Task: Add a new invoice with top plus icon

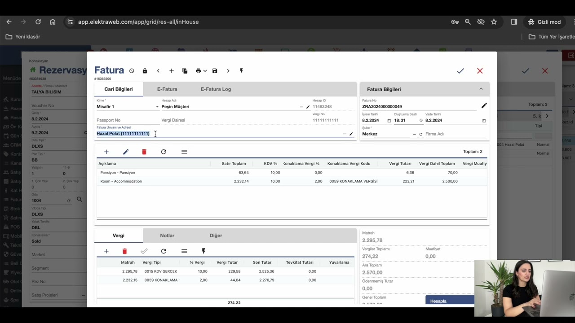Action: coord(171,71)
